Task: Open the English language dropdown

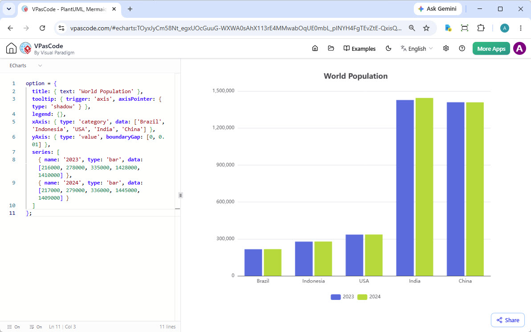Action: click(417, 49)
